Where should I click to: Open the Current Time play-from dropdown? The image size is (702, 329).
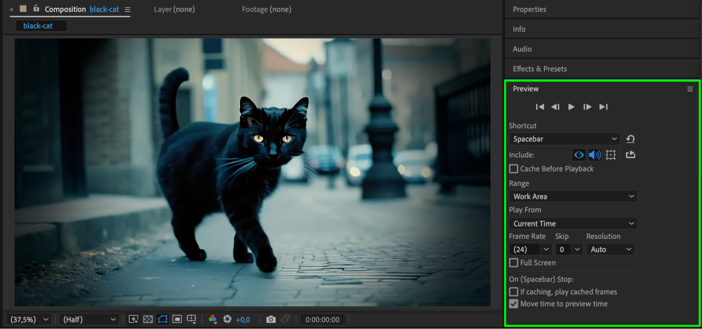(x=573, y=224)
